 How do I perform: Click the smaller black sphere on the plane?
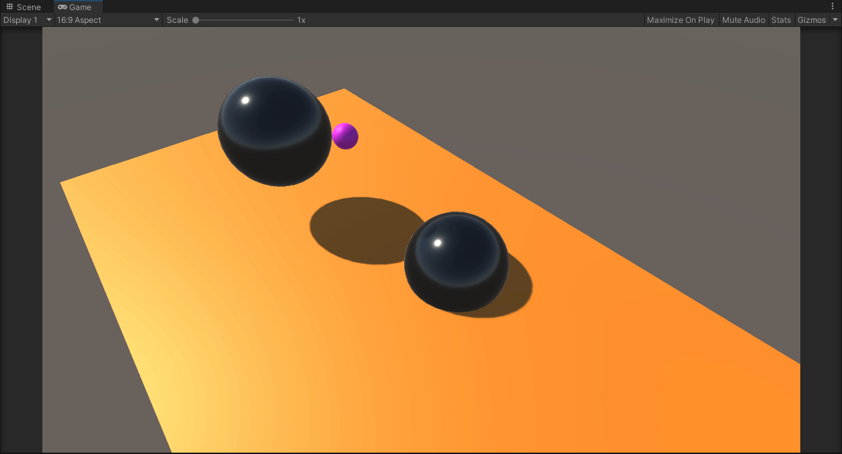(457, 262)
